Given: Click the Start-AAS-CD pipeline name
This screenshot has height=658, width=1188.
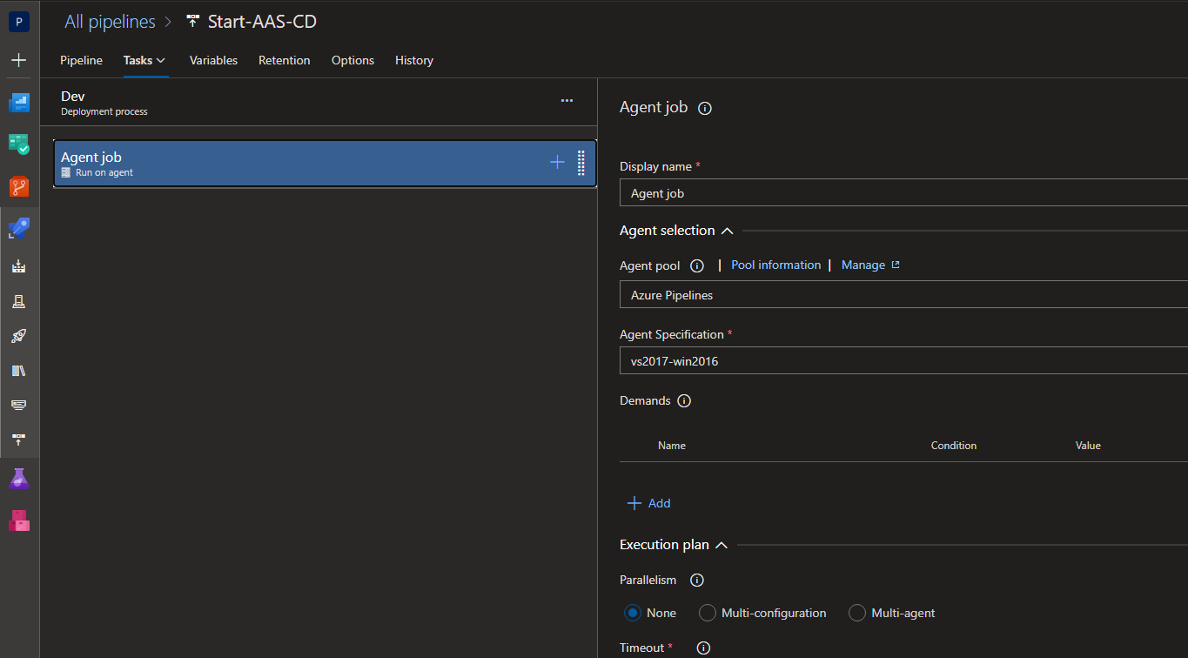Looking at the screenshot, I should click(x=262, y=22).
